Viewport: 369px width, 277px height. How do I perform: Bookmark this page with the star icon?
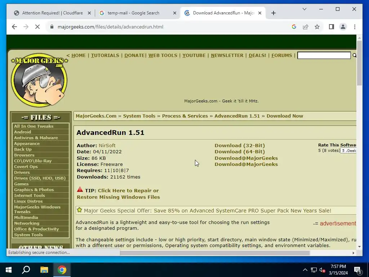click(x=317, y=27)
